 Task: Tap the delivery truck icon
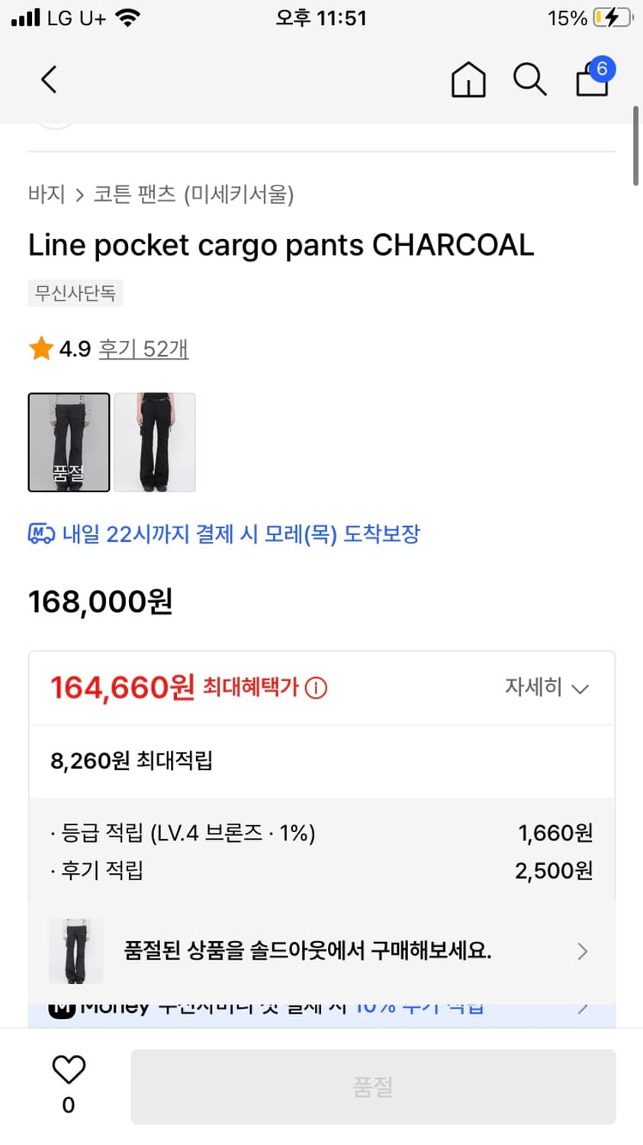pyautogui.click(x=41, y=534)
